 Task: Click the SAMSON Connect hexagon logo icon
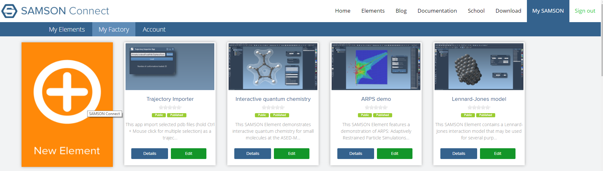10,11
